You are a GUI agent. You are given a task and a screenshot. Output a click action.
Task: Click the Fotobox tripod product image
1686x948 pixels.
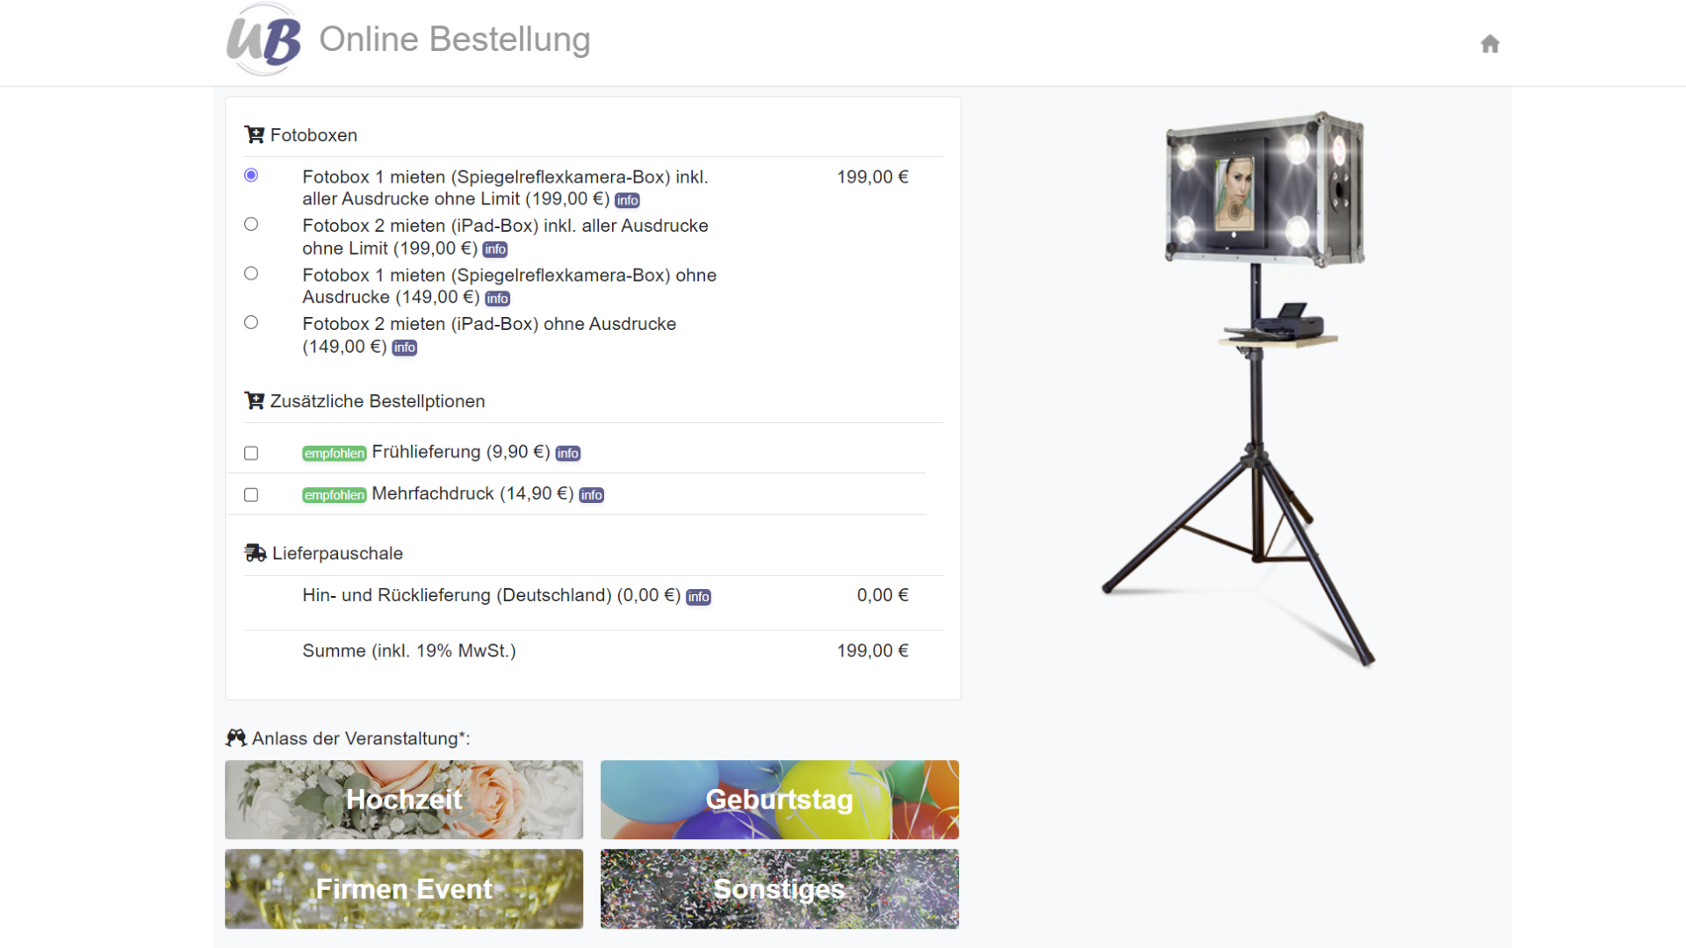click(x=1247, y=386)
